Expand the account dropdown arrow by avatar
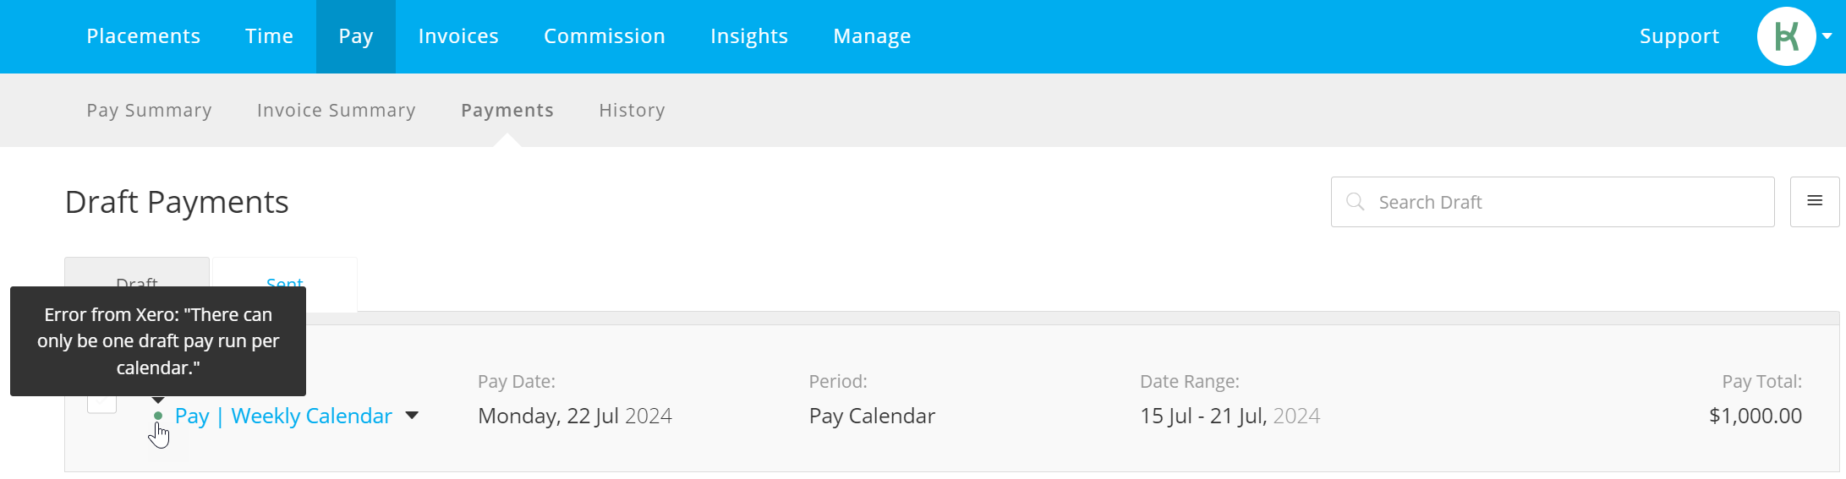The height and width of the screenshot is (479, 1846). 1827,36
